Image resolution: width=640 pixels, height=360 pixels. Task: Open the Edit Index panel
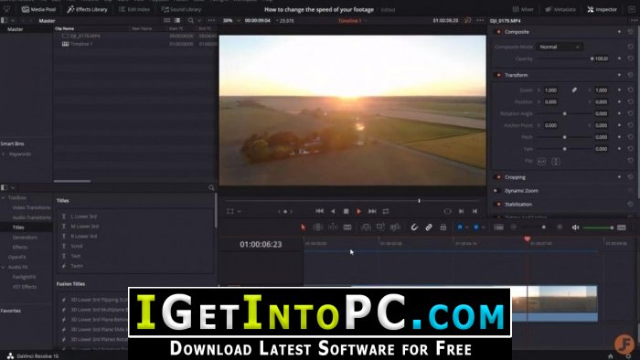134,9
